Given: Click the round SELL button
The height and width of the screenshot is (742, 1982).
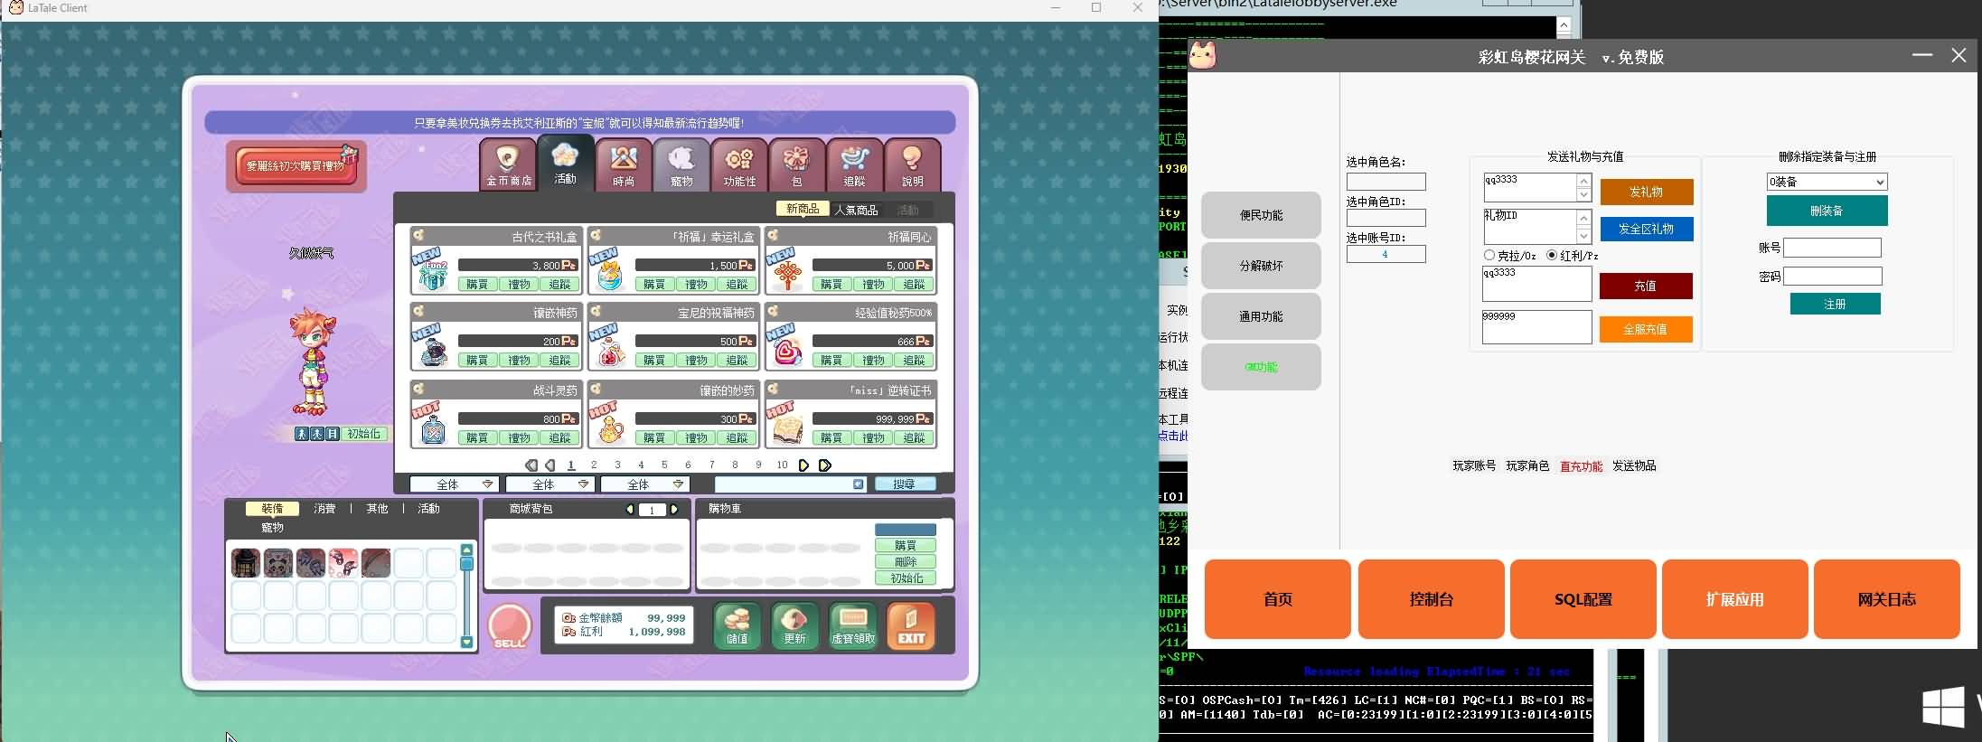Looking at the screenshot, I should point(510,626).
